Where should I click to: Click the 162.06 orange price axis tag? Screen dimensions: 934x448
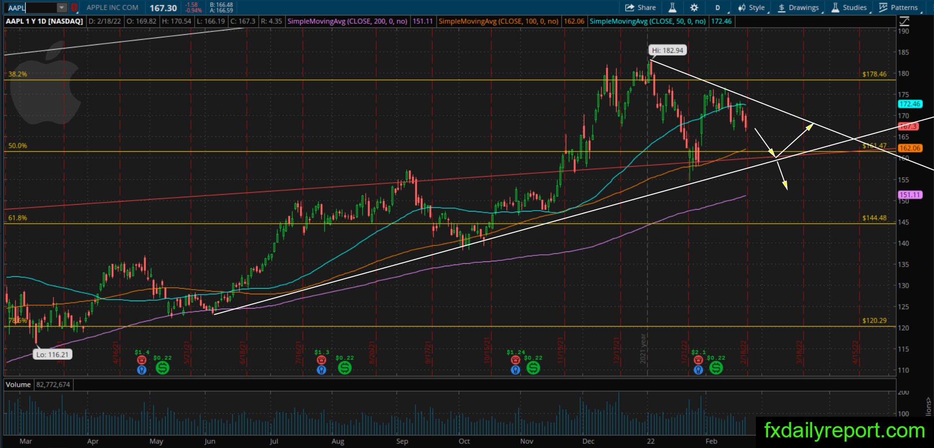tap(910, 148)
